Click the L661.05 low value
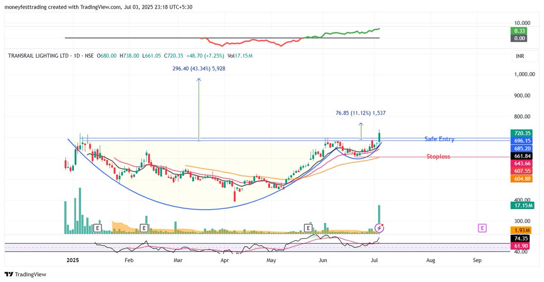 152,56
